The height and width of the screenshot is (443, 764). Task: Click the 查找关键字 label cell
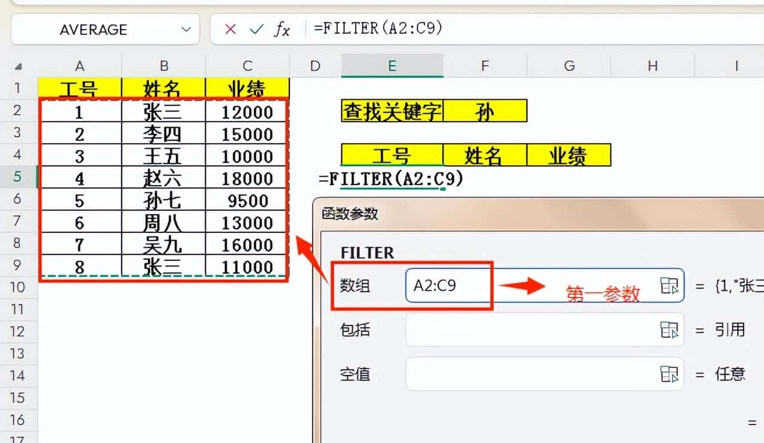click(391, 110)
